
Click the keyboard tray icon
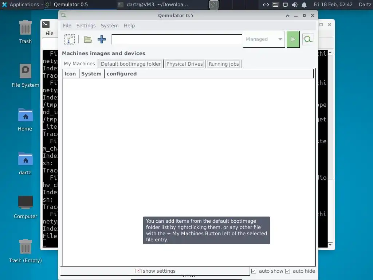[275, 5]
